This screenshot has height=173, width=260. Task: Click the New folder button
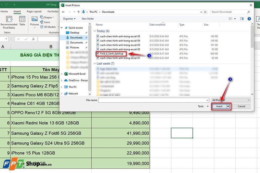click(x=88, y=19)
